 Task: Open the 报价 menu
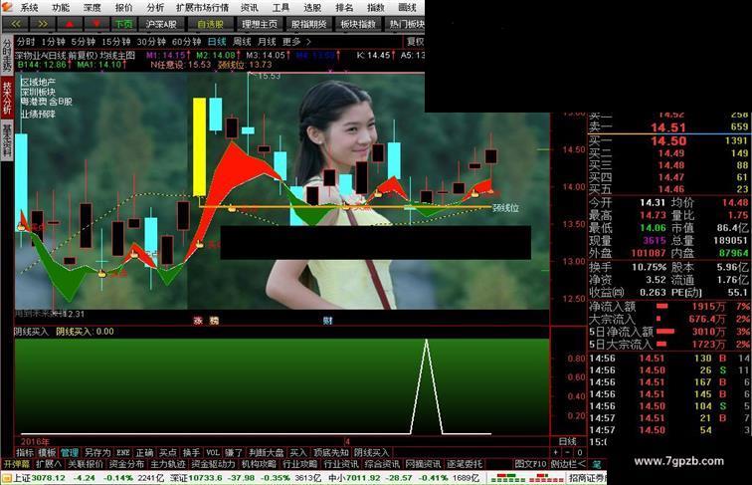point(123,7)
